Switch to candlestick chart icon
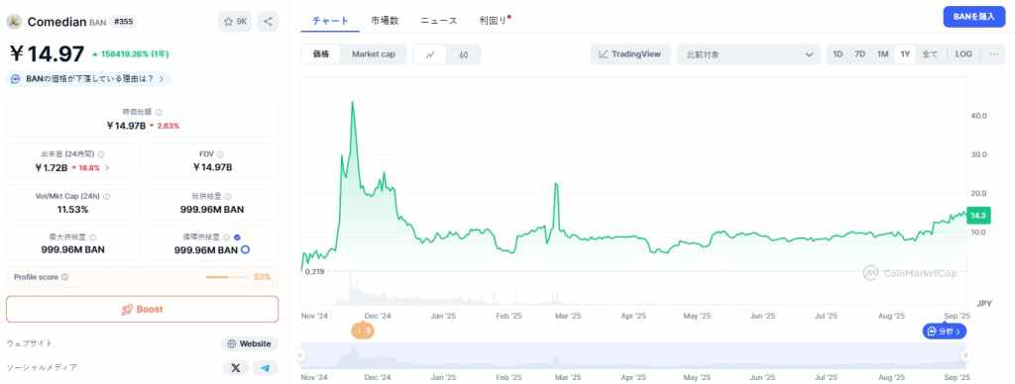 tap(464, 54)
